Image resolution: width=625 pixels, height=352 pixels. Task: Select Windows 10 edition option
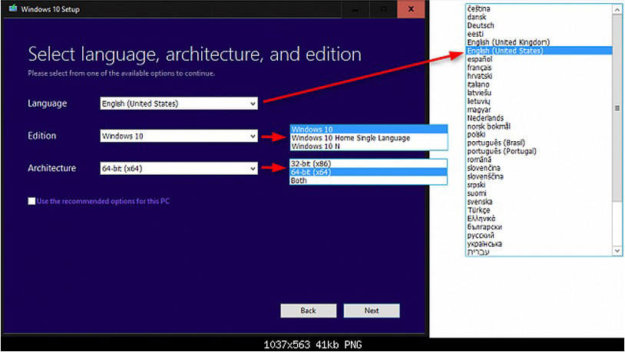coord(369,130)
